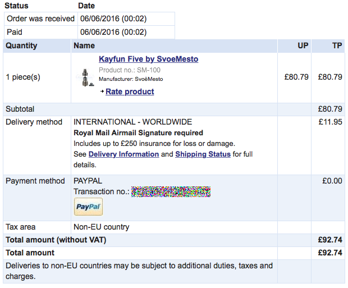
Task: Open the Rate product link
Action: point(130,92)
